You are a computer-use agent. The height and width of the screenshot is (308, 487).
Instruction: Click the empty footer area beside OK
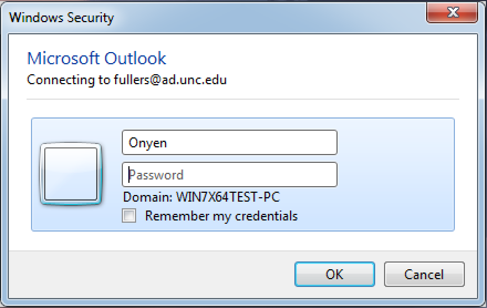point(149,274)
